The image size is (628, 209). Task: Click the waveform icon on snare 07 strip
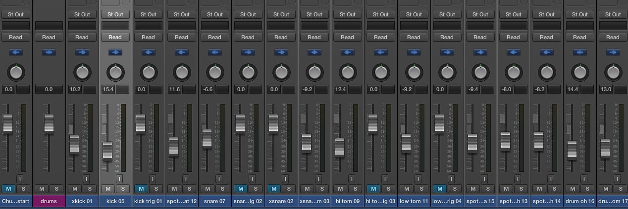click(214, 52)
